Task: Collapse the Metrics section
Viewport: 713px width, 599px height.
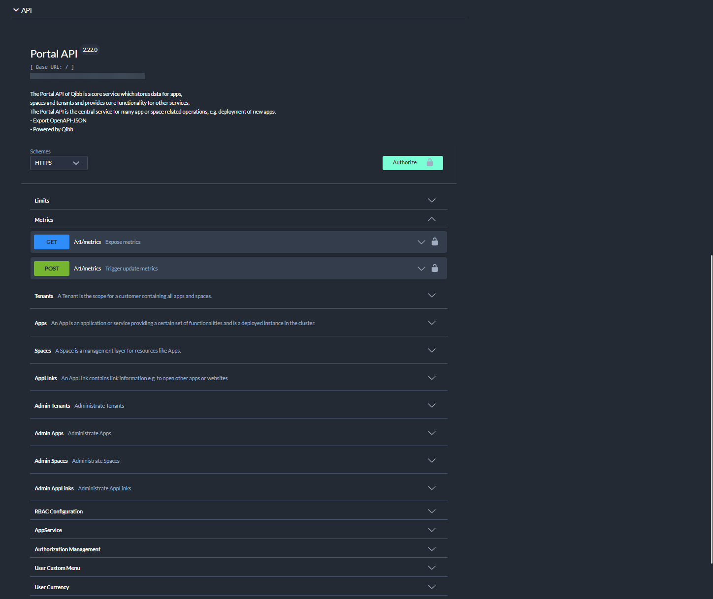Action: [431, 219]
